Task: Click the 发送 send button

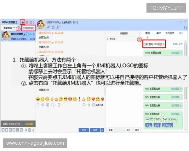Action: [x=95, y=130]
